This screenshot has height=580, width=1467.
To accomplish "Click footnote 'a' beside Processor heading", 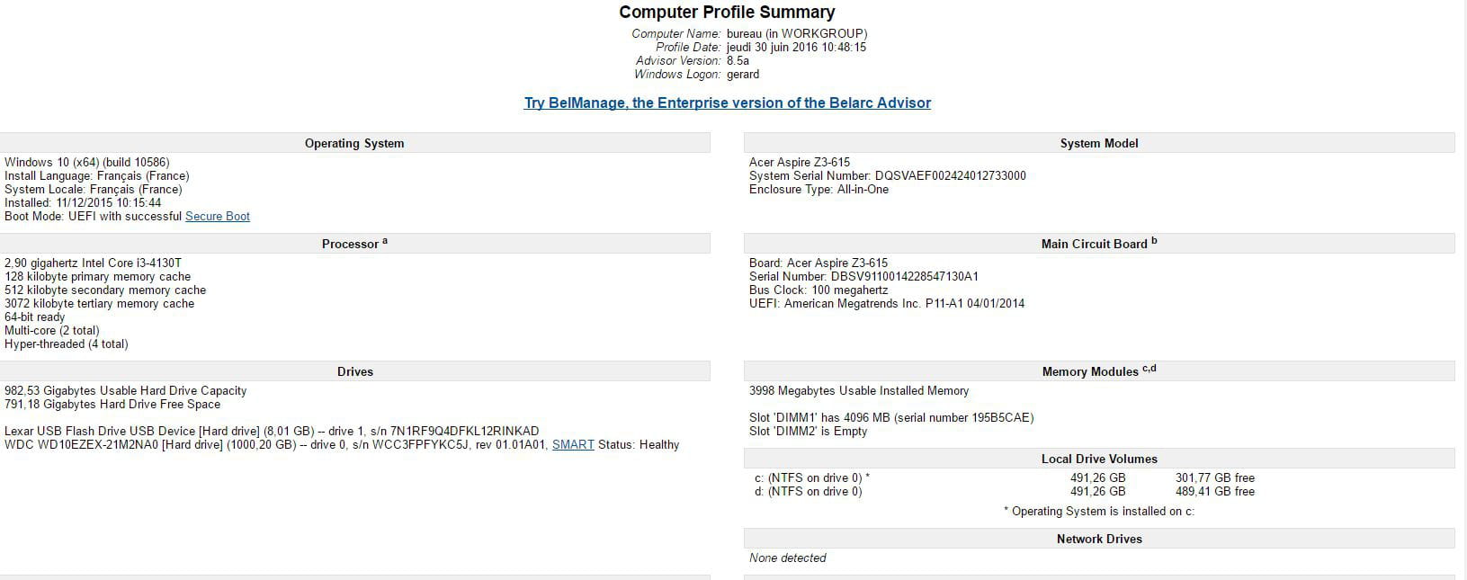I will point(385,241).
